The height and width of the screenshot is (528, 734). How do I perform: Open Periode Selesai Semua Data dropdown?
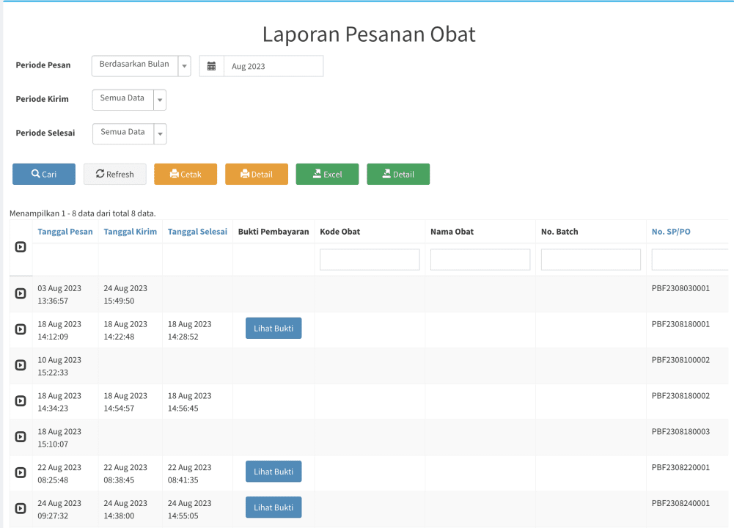pos(130,134)
